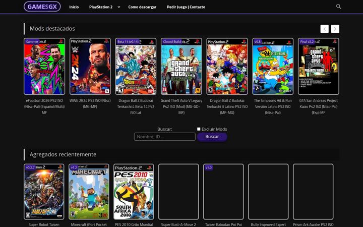Go to Inicio page
Viewport: 363px width, 227px height.
pos(74,7)
